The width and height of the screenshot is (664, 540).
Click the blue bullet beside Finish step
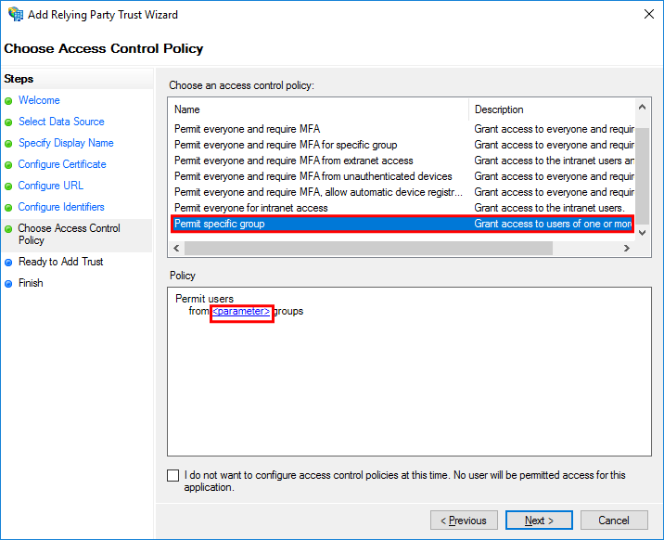pos(8,284)
